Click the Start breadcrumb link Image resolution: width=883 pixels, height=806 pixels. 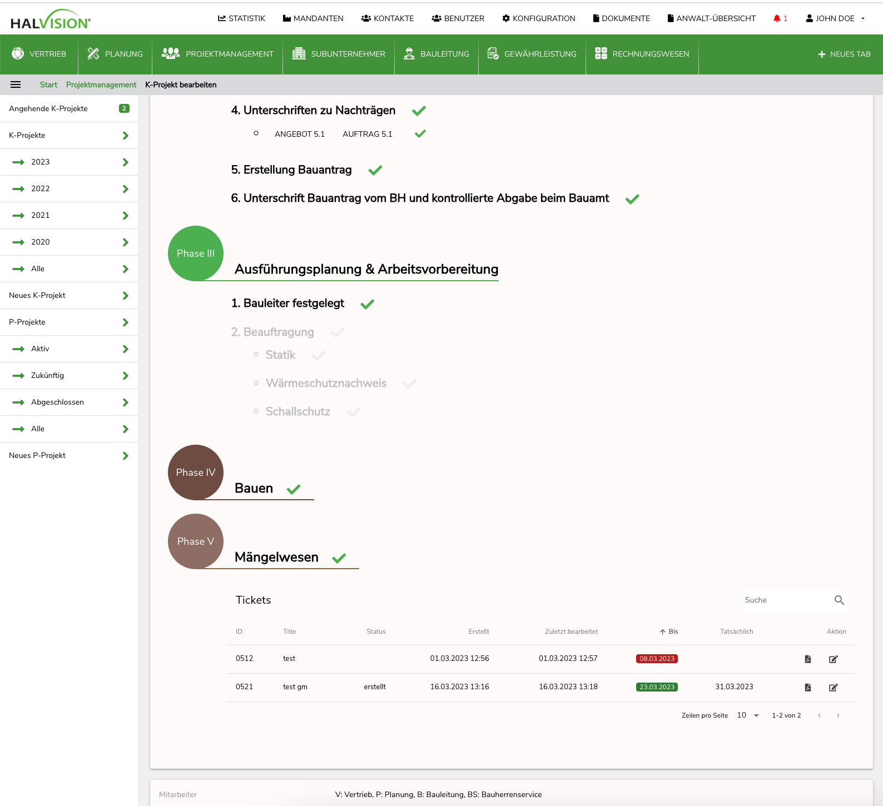(x=48, y=84)
